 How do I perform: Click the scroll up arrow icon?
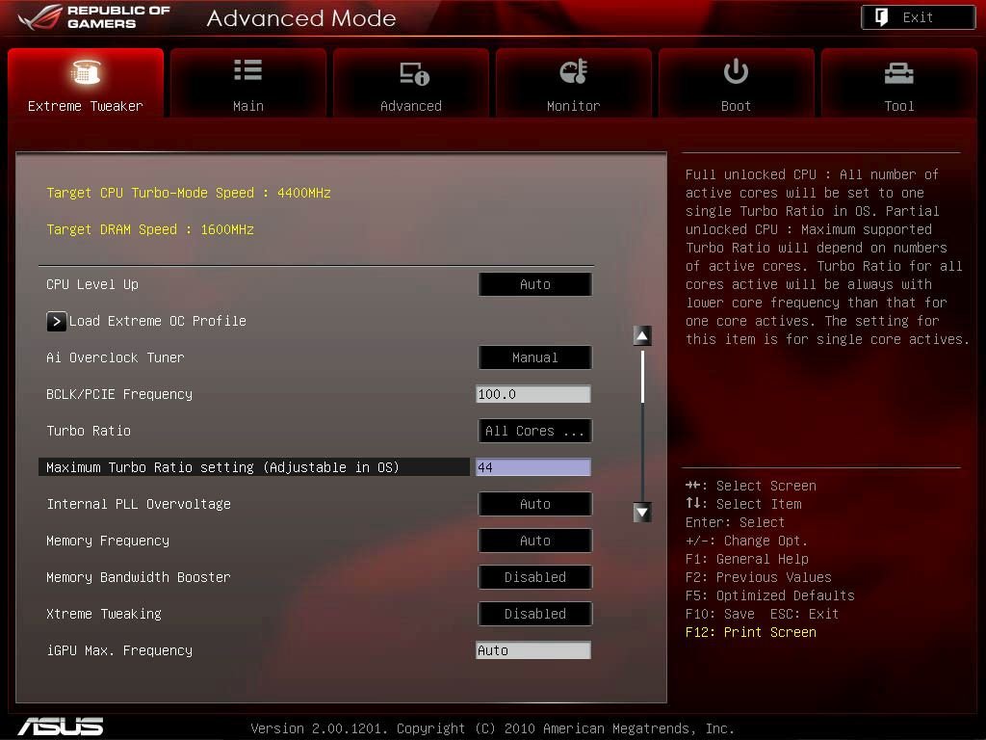click(642, 335)
